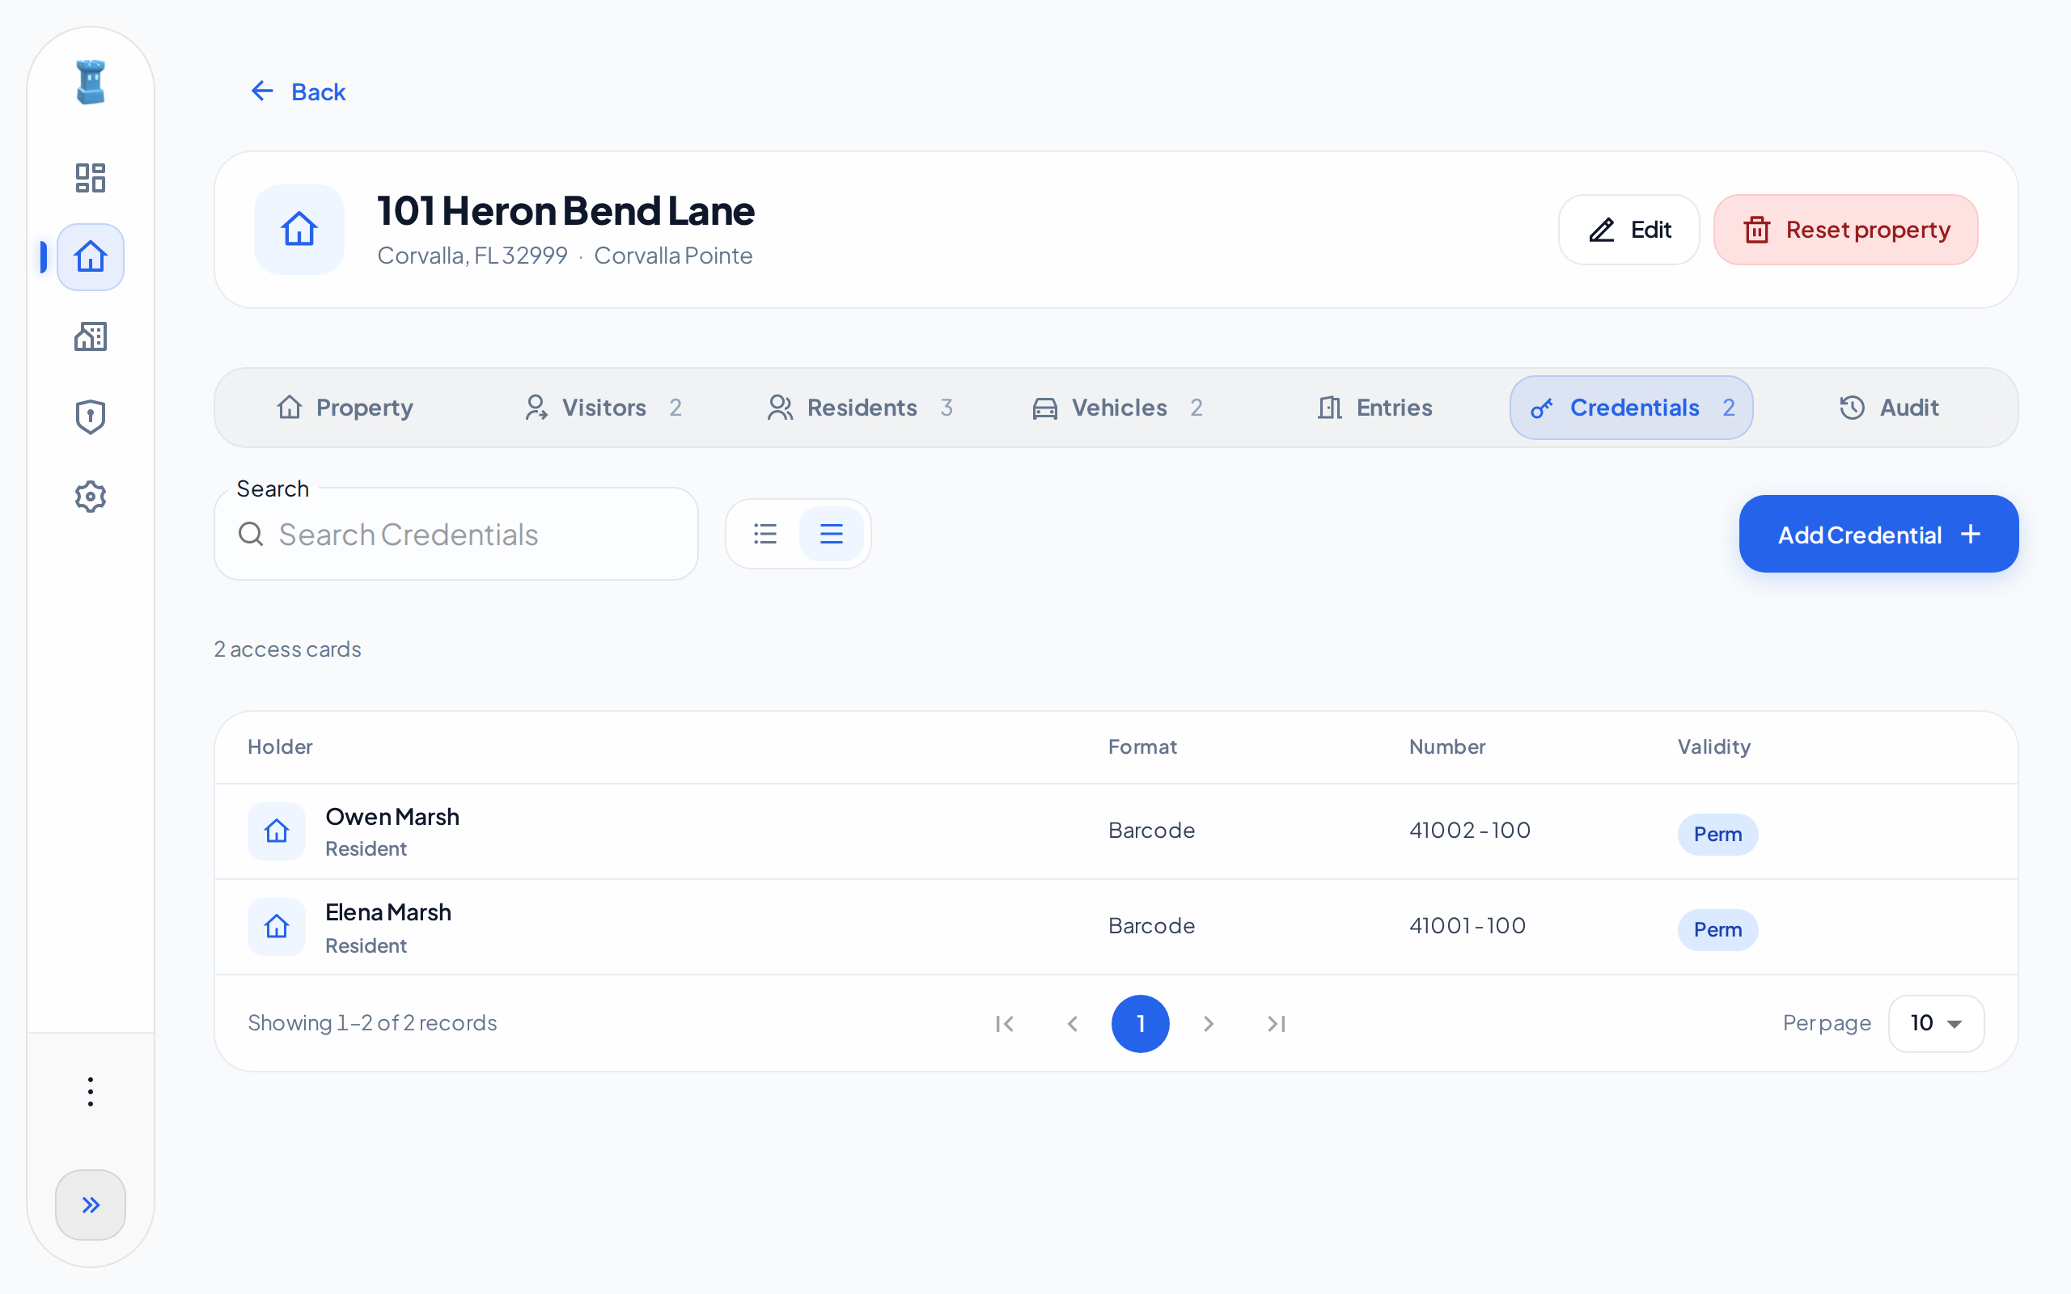Image resolution: width=2071 pixels, height=1294 pixels.
Task: Click the Edit button
Action: (x=1628, y=230)
